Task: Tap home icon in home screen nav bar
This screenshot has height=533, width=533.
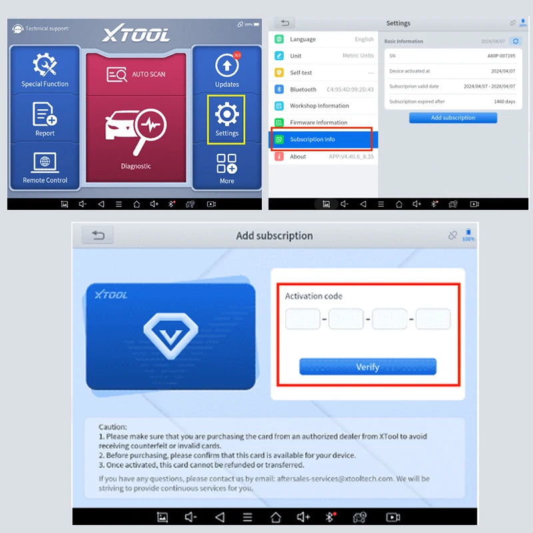Action: pos(137,204)
